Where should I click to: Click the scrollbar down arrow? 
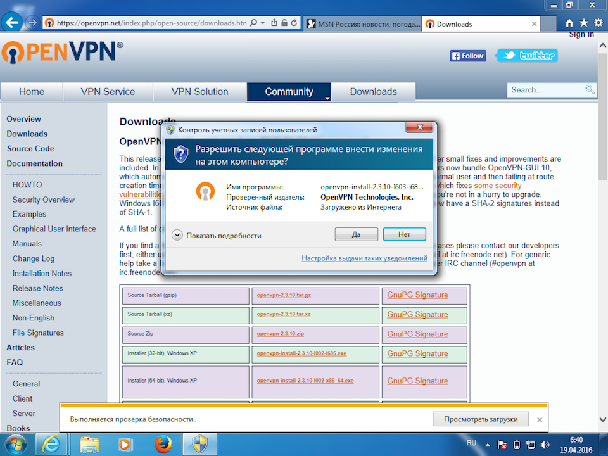(602, 419)
